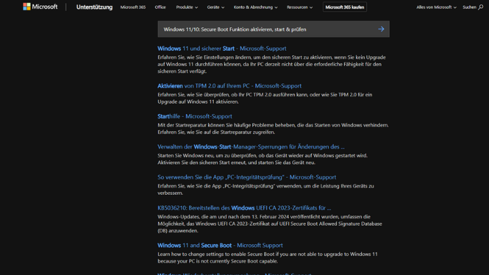This screenshot has height=275, width=489.
Task: Click the description starting 'Learn how to change settings'
Action: pyautogui.click(x=267, y=257)
